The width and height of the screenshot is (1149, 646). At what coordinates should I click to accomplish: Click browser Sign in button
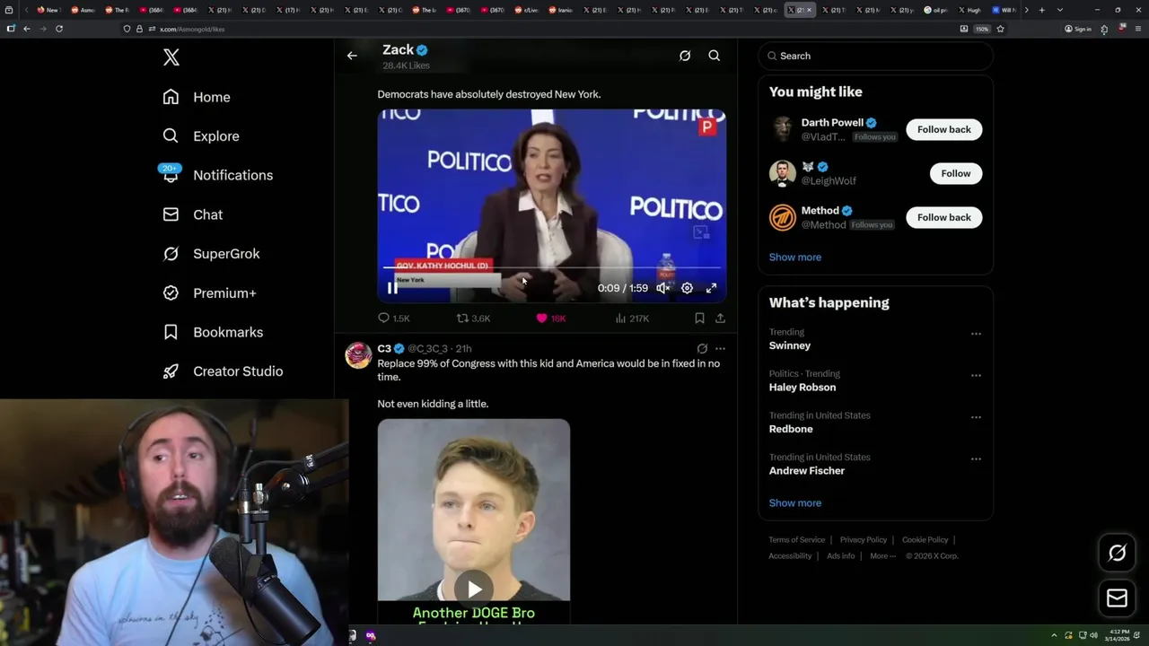point(1077,29)
